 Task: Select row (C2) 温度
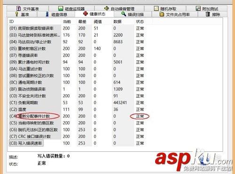tap(77, 109)
